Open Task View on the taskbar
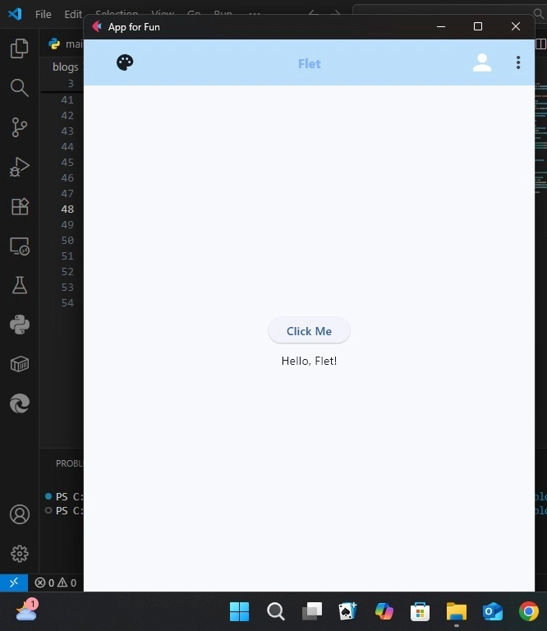 click(x=312, y=611)
